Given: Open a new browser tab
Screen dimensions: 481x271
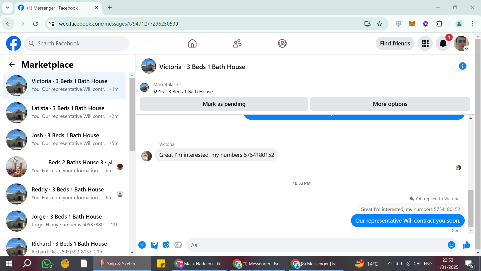Looking at the screenshot, I should [x=110, y=8].
